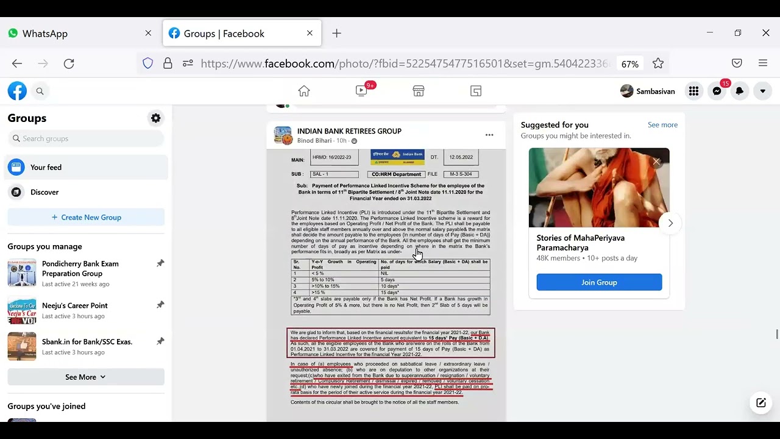Screen dimensions: 780x439
Task: Open the Sambasivan profile
Action: click(647, 91)
